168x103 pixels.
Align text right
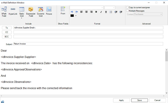point(91,12)
